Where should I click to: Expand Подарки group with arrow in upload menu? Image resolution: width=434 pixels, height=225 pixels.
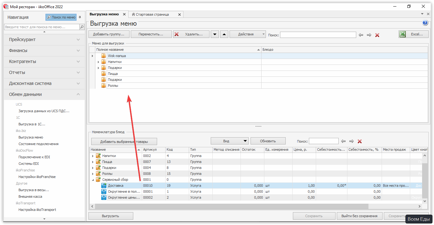98,68
